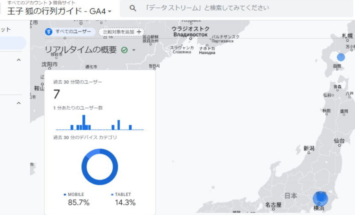Collapse the lower sidebar section chevron

19,103
